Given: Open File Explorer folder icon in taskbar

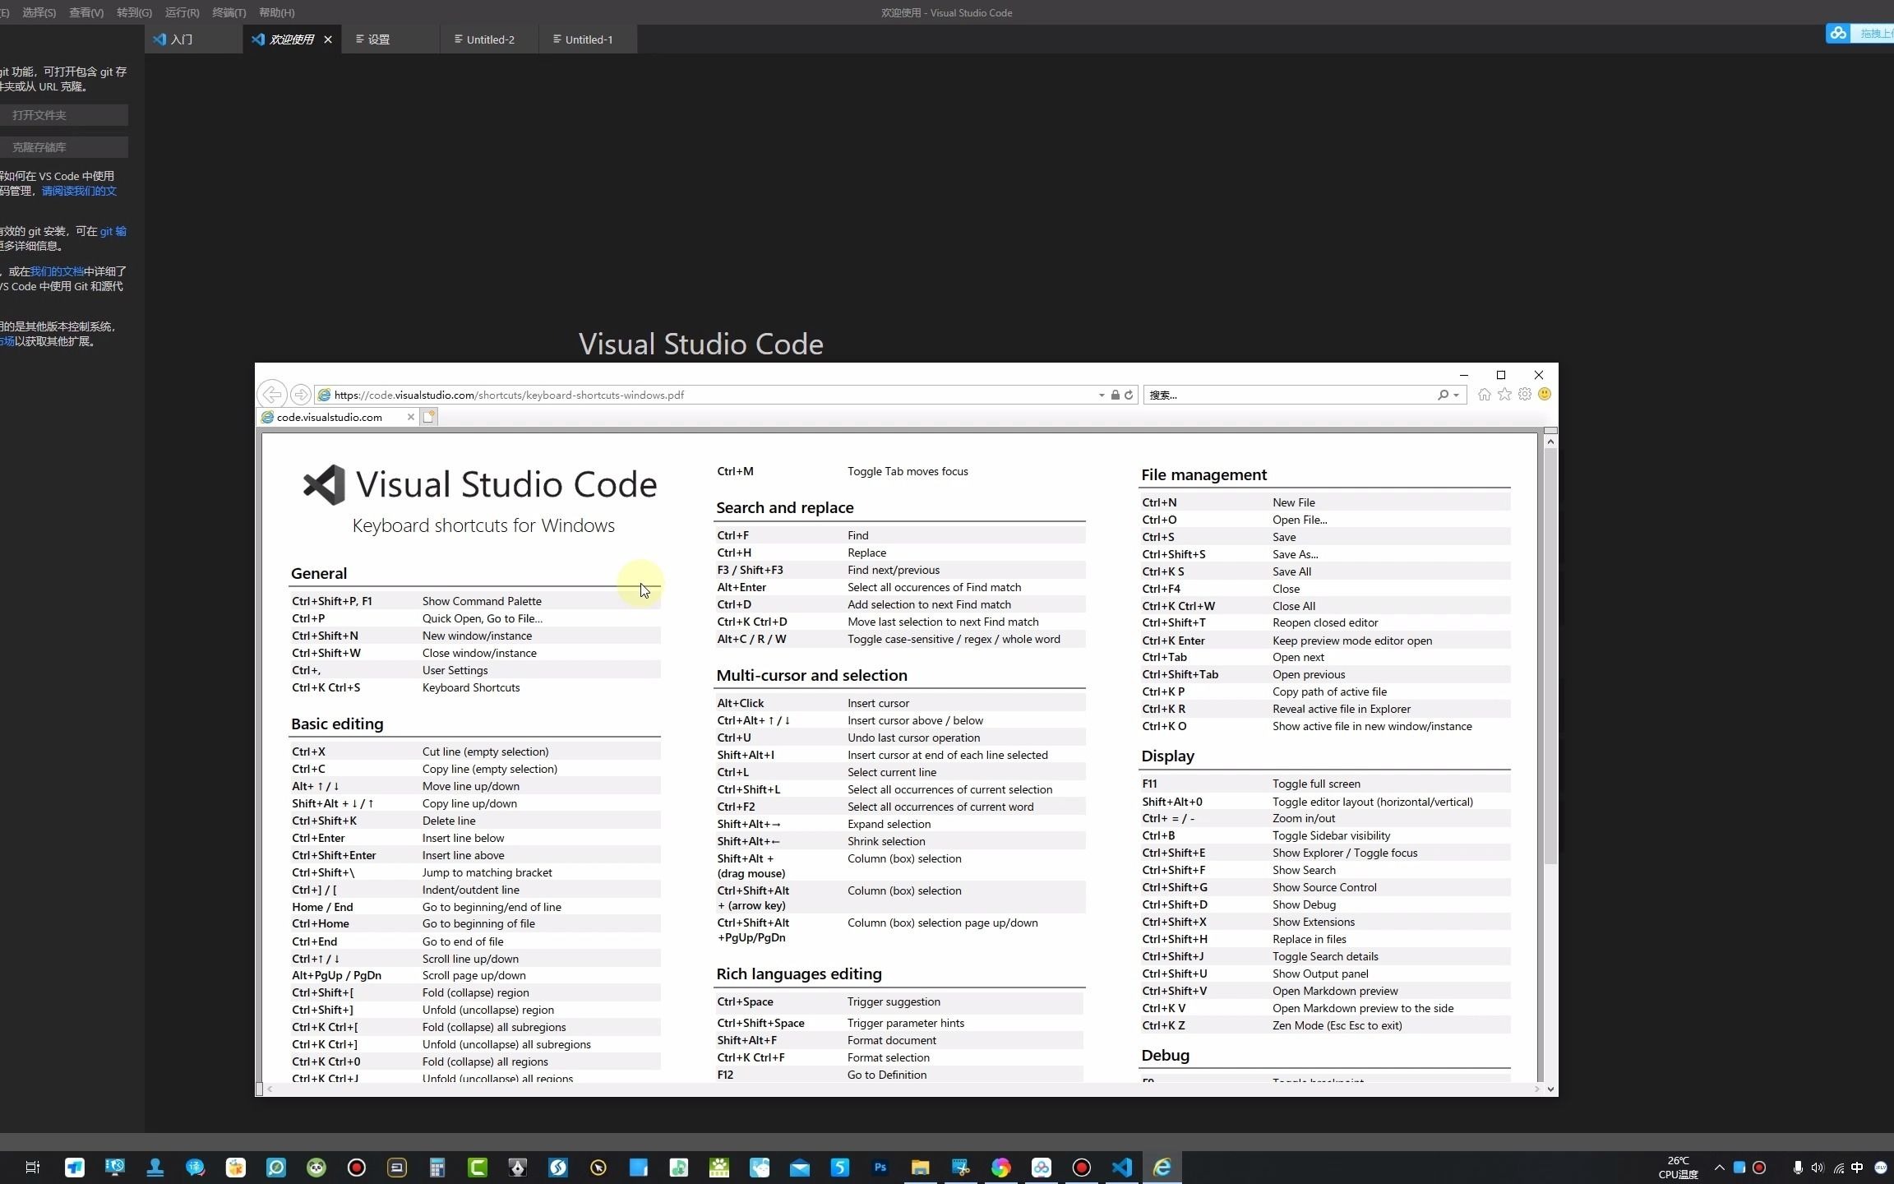Looking at the screenshot, I should (921, 1168).
